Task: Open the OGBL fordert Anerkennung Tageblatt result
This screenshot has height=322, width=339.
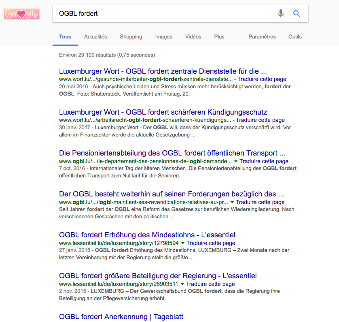Action: coord(121,317)
